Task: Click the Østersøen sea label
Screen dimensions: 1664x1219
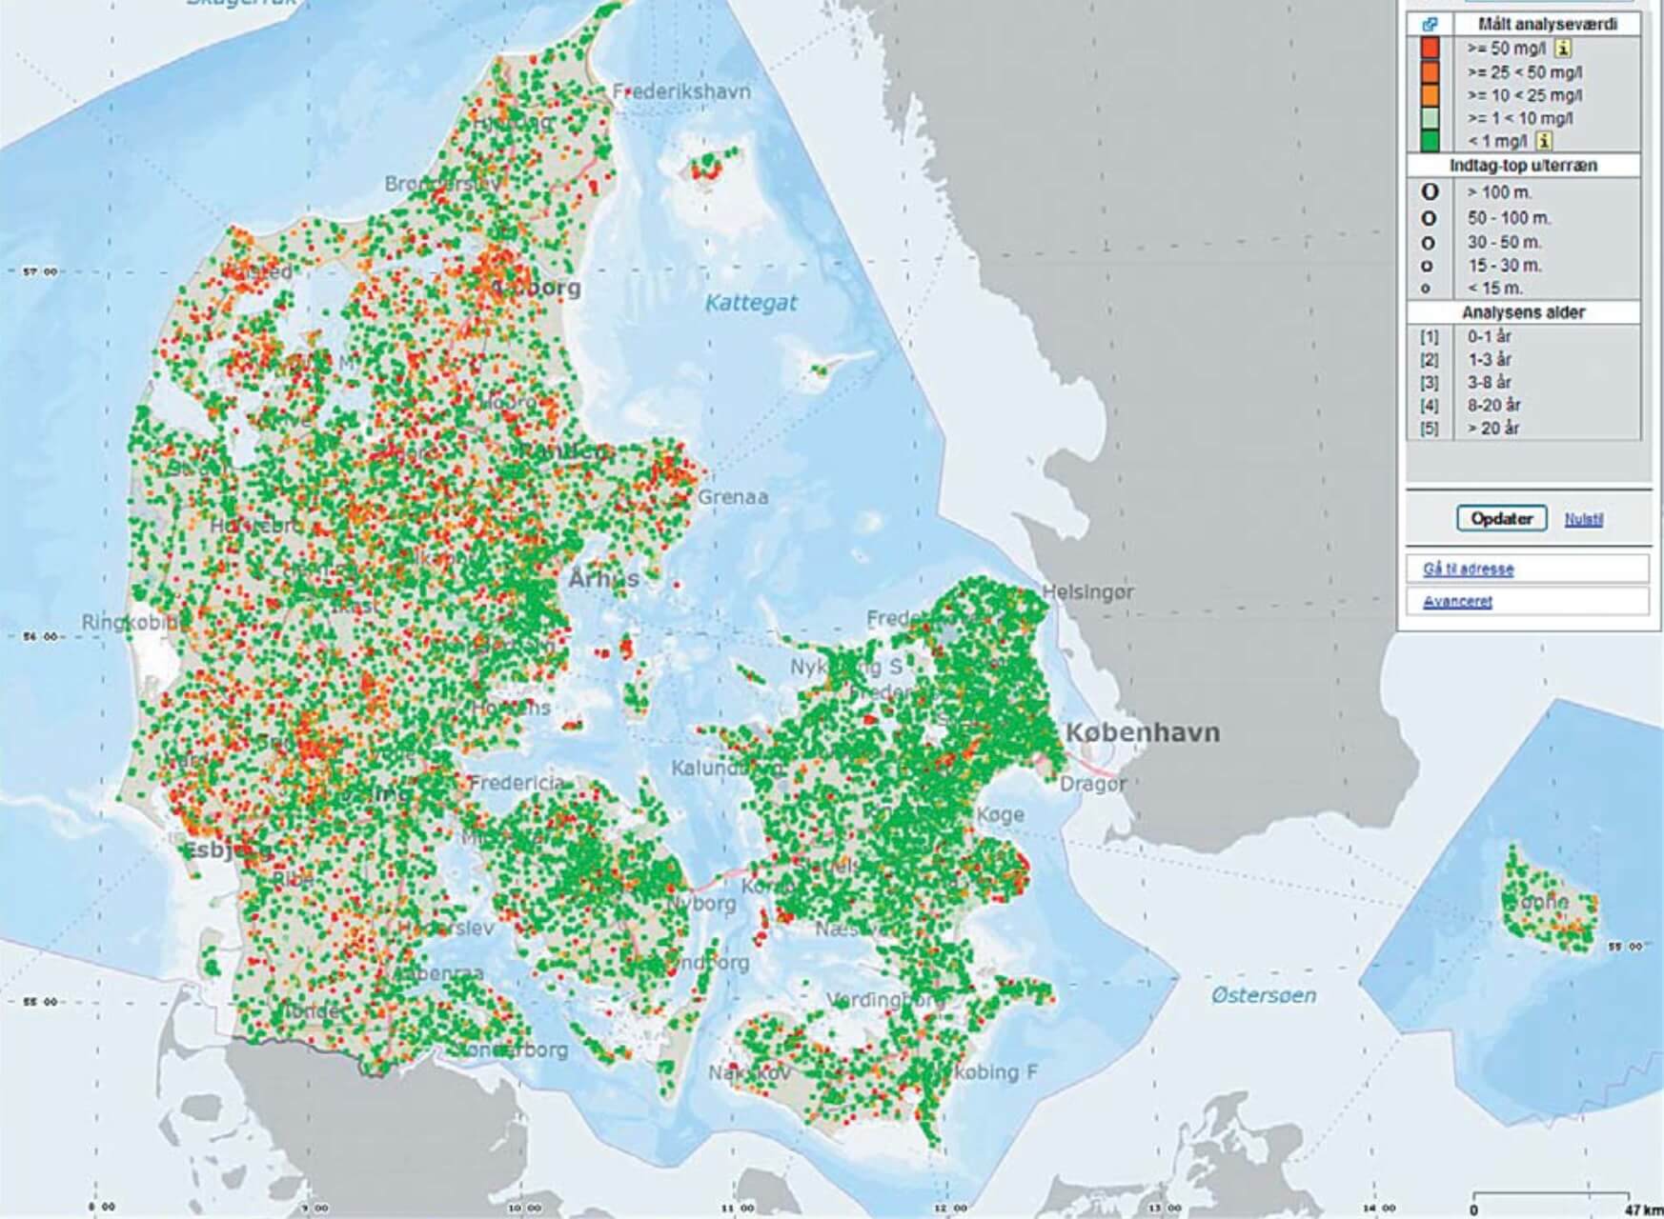Action: pos(1264,996)
